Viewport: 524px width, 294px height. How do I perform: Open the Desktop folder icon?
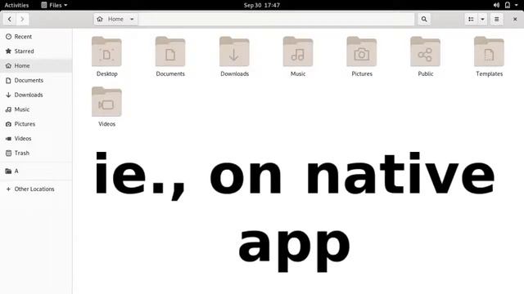pos(106,51)
